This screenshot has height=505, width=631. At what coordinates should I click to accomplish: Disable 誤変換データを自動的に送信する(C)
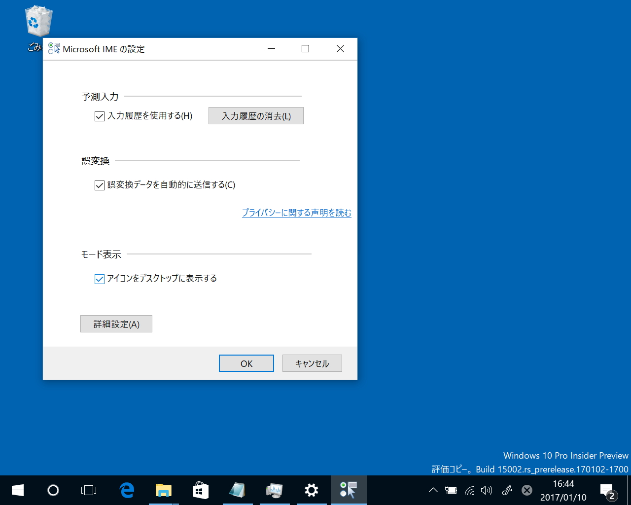99,184
